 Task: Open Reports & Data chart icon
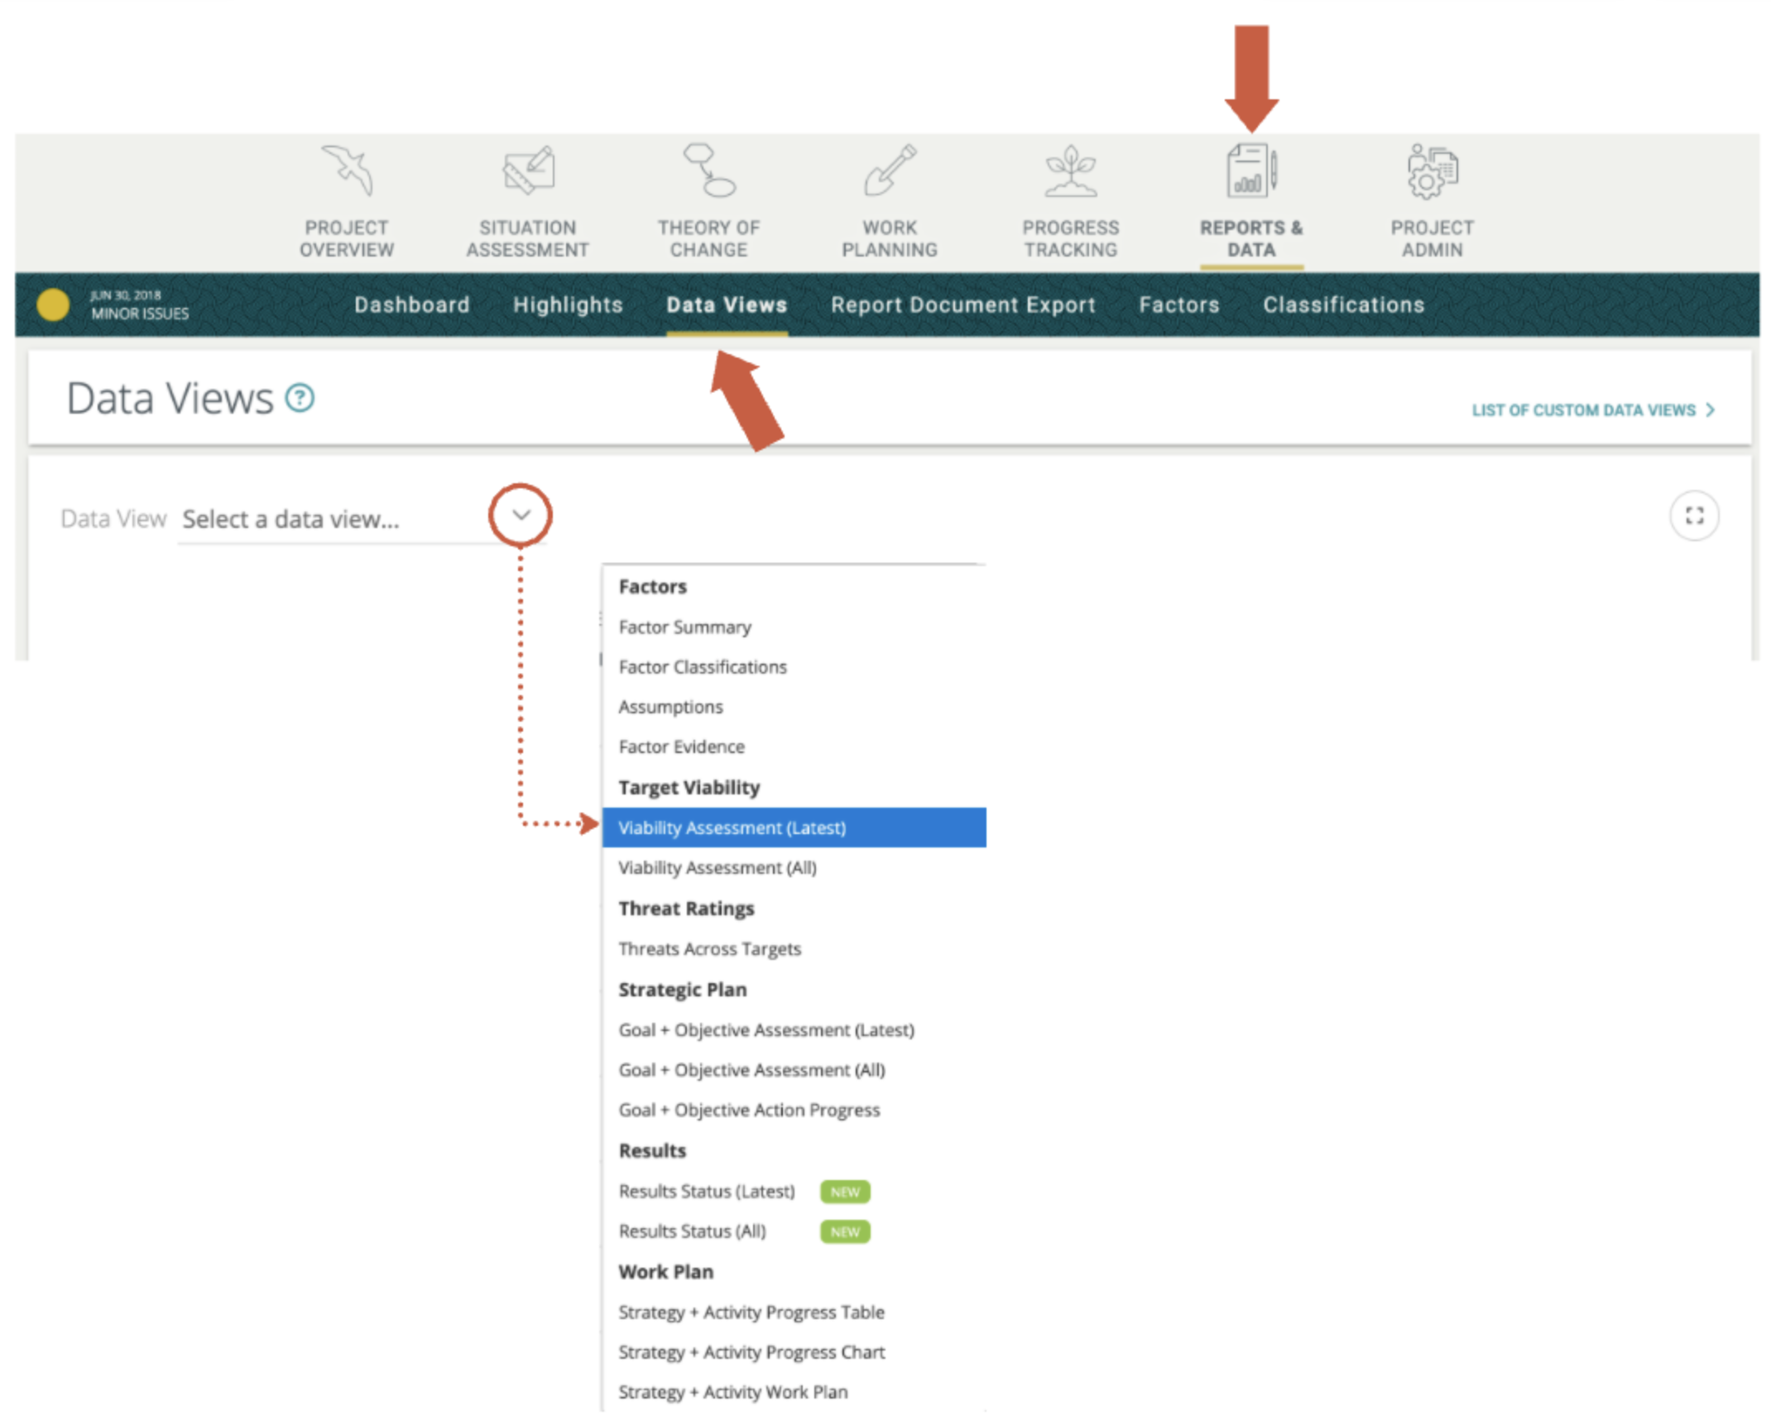(1250, 171)
